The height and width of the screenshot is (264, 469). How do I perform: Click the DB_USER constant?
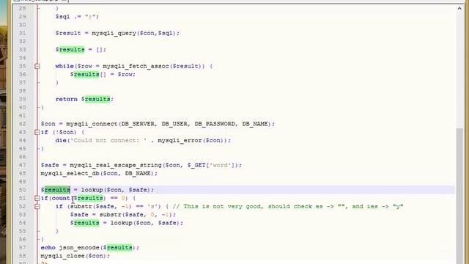click(174, 124)
